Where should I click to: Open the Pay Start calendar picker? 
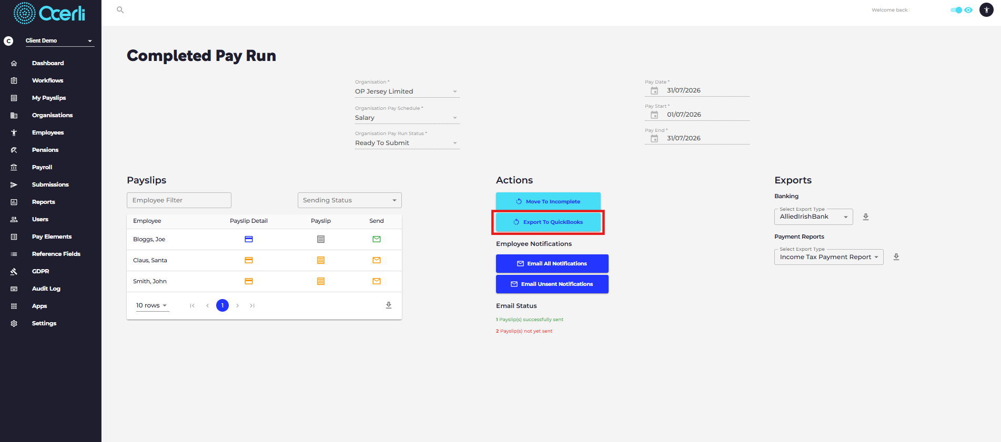(654, 115)
